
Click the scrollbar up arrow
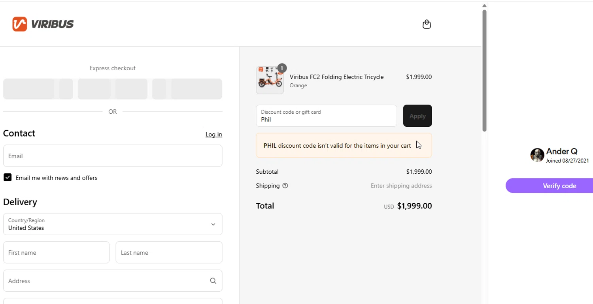coord(484,6)
